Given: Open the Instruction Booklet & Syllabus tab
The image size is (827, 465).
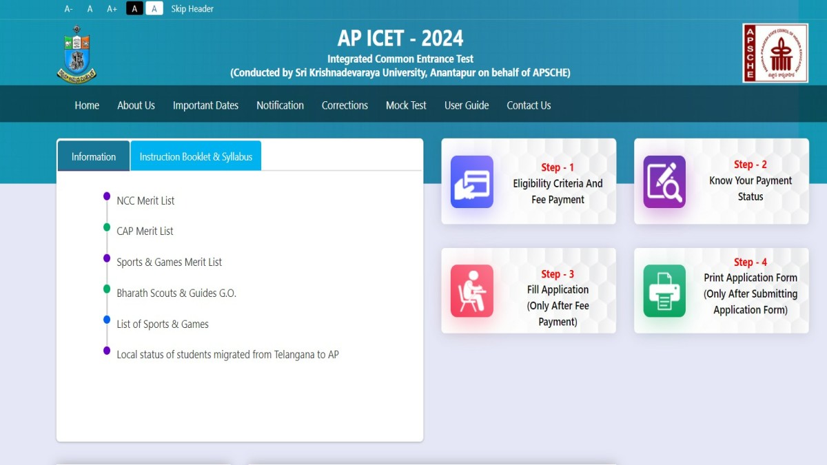Looking at the screenshot, I should point(196,156).
